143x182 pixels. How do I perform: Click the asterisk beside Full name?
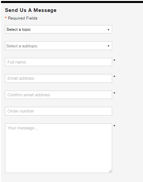coord(114,60)
